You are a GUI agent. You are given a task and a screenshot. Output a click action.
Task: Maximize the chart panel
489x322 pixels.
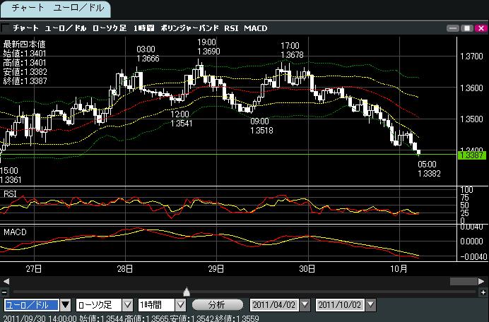466,28
